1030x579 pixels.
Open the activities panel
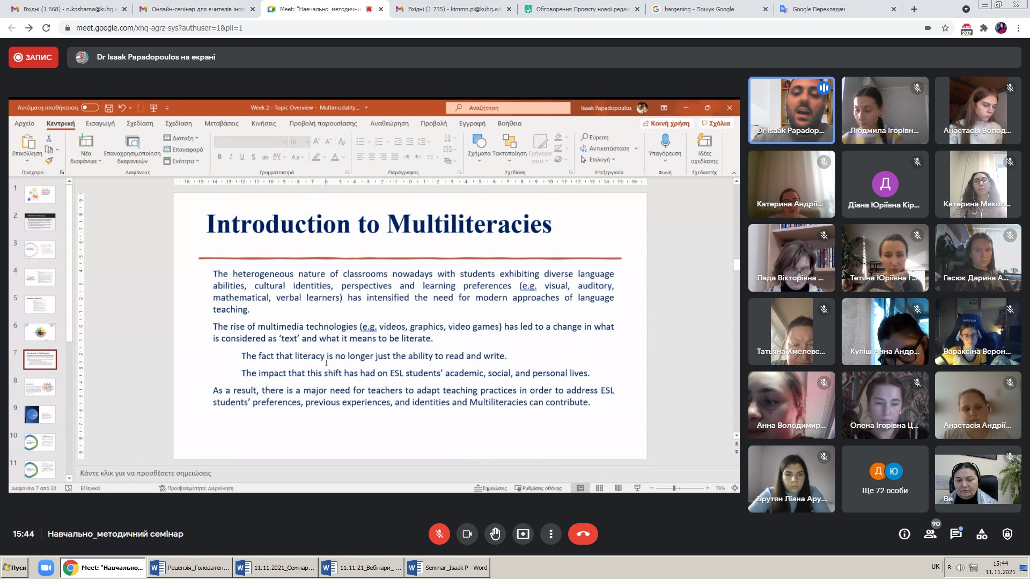tap(982, 534)
